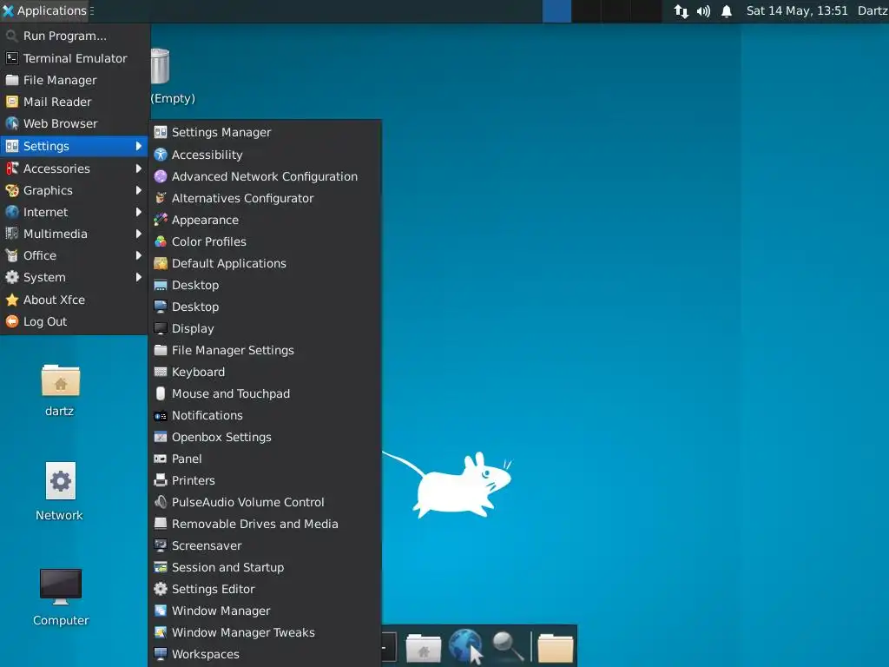889x667 pixels.
Task: Open Session and Startup entry
Action: pyautogui.click(x=265, y=567)
